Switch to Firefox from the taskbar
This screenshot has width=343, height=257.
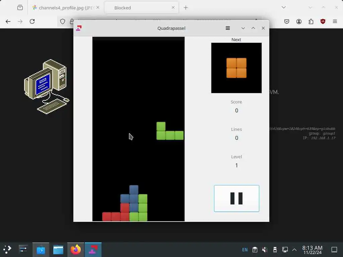pyautogui.click(x=75, y=250)
